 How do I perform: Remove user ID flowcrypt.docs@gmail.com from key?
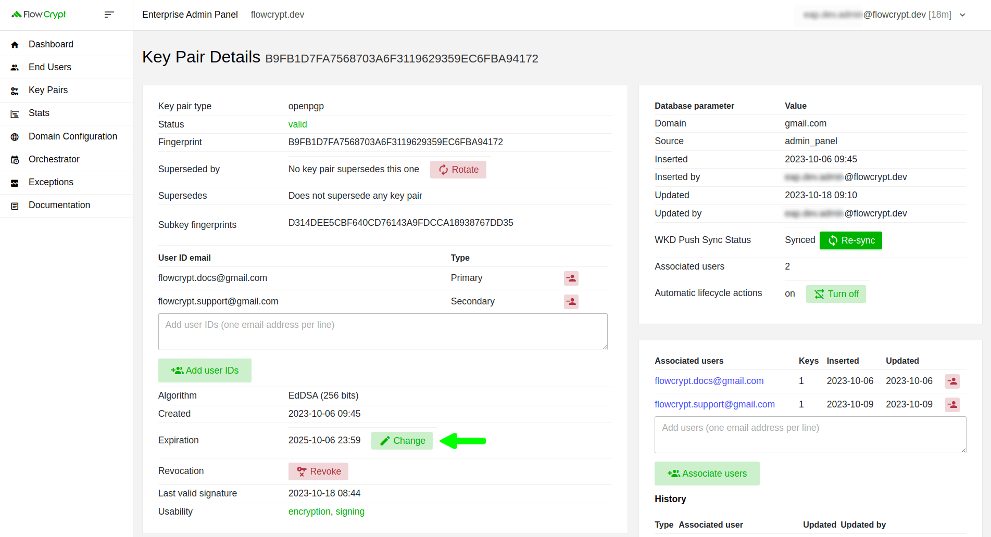coord(571,278)
